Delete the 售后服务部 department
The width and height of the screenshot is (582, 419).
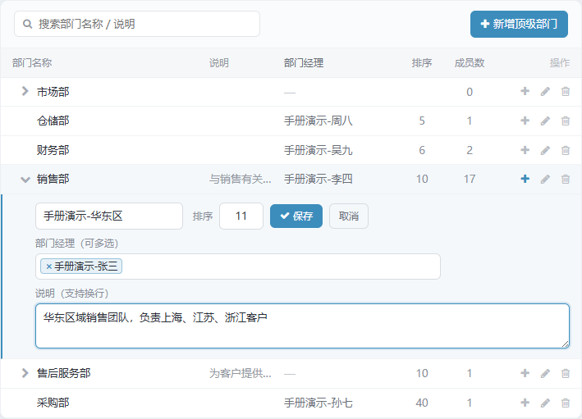(566, 373)
